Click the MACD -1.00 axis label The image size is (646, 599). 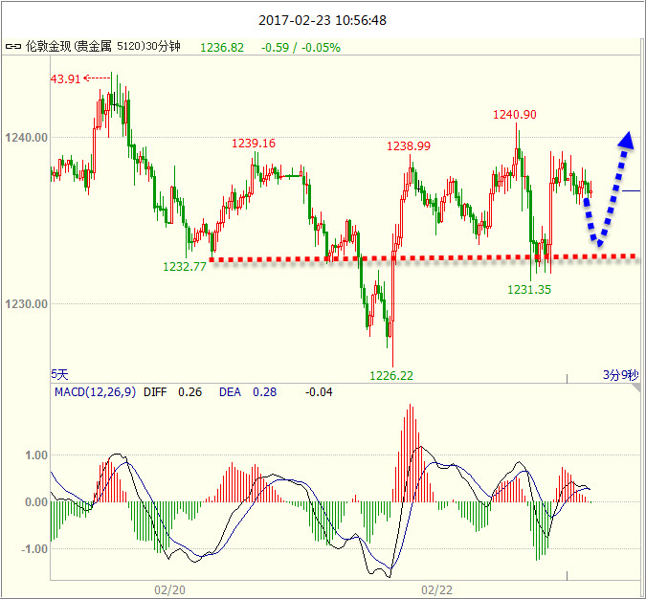click(34, 549)
